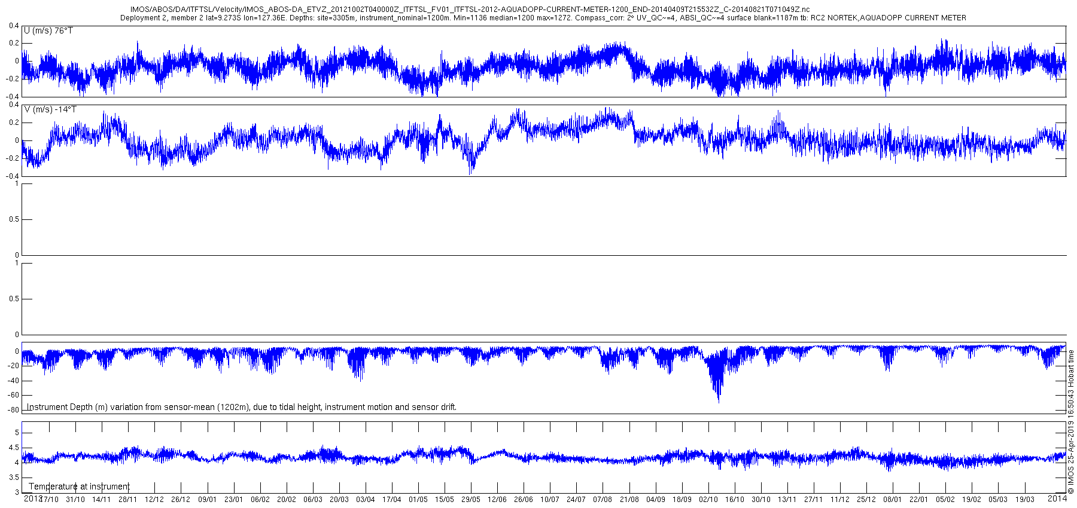Click the NetCDF file path title line
Viewport: 1077px width, 508px height.
click(470, 10)
